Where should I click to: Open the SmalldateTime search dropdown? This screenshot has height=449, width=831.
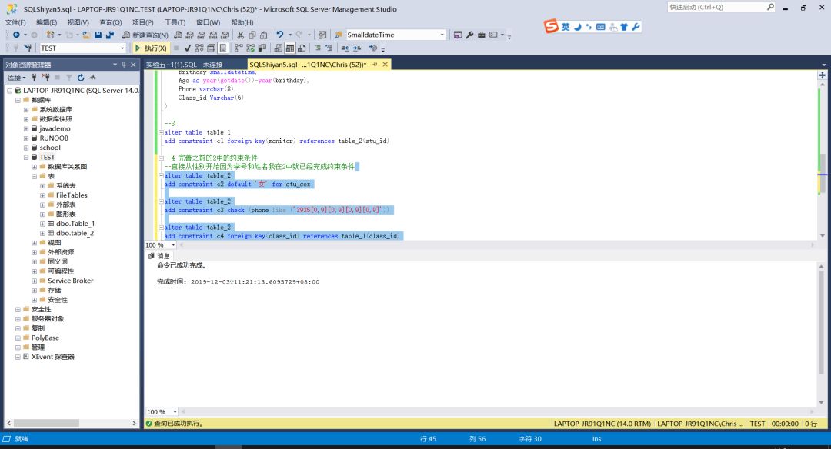pyautogui.click(x=442, y=35)
